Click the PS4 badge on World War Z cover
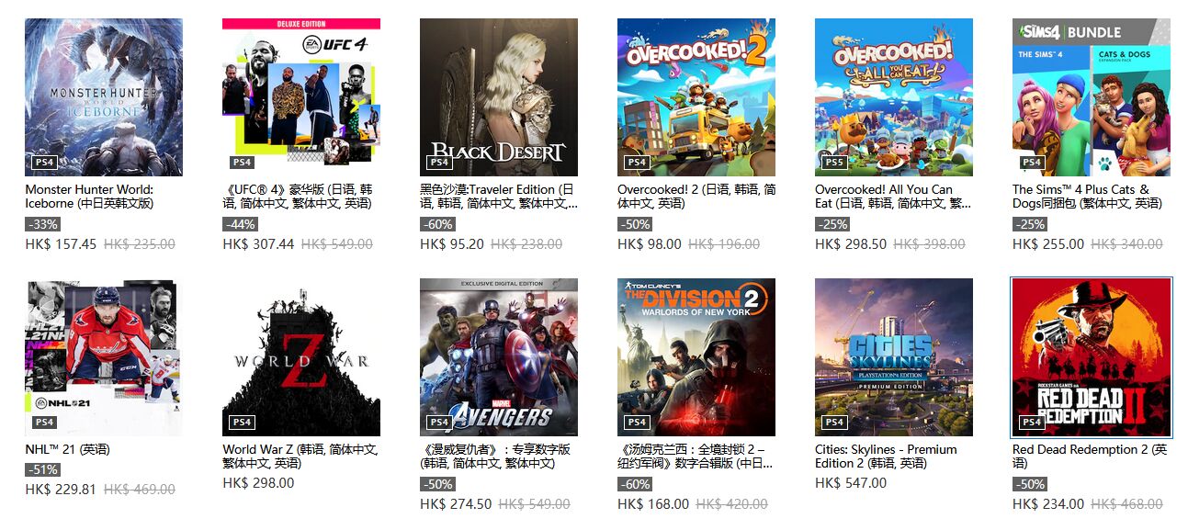1188x530 pixels. click(242, 423)
